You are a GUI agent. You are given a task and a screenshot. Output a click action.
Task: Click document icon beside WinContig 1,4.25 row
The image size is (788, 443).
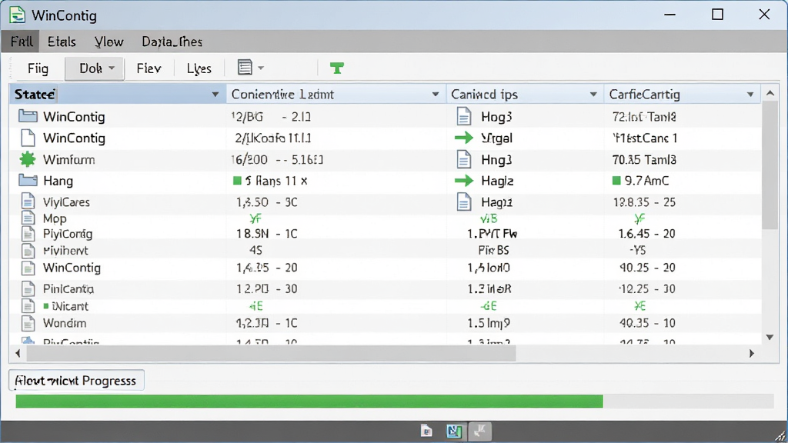tap(28, 268)
